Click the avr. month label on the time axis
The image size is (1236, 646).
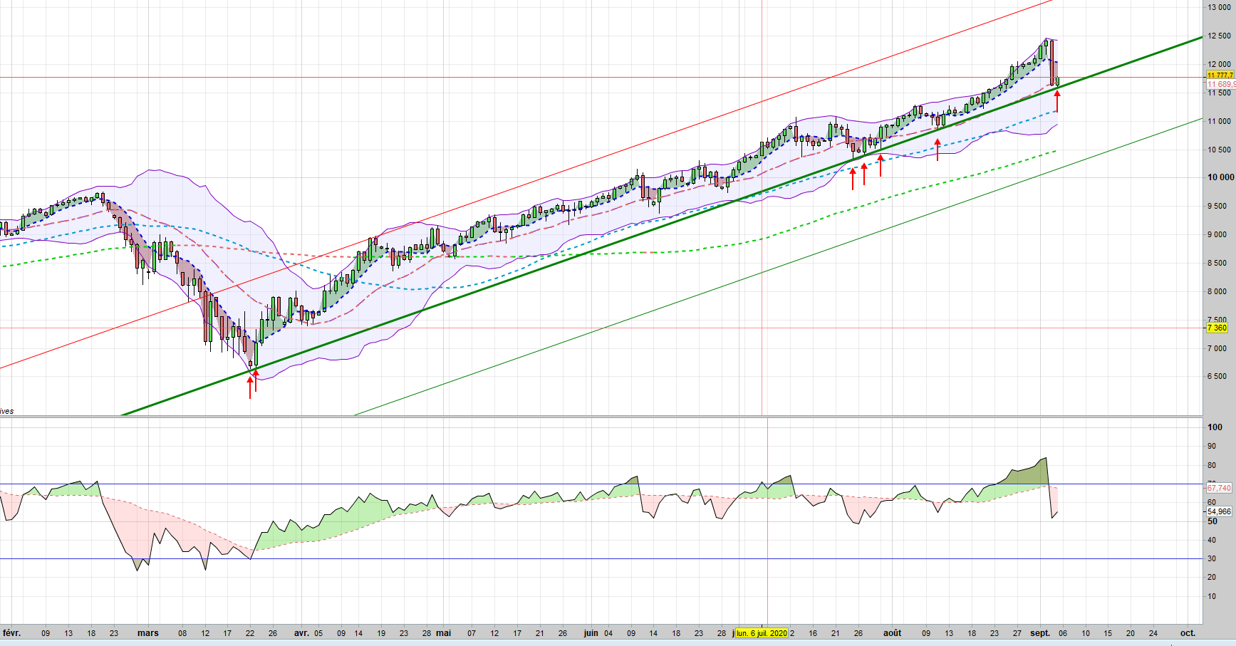click(x=302, y=633)
